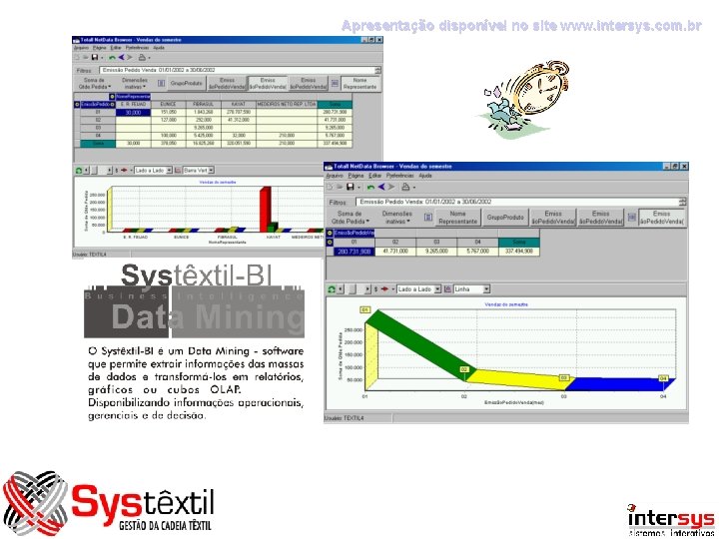719x539 pixels.
Task: Click Emissão PedidoVenda button after column icon
Action: (662, 218)
